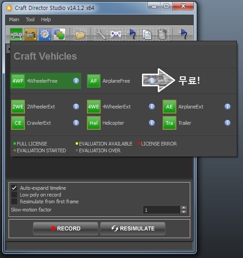Click the plug icon beside the gamepad
Viewport: 243px width, 258px height.
click(x=131, y=34)
